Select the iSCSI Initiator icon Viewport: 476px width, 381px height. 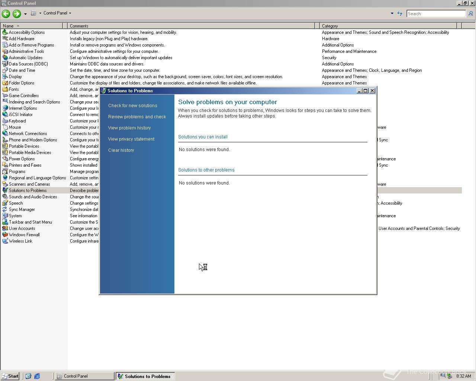(5, 115)
